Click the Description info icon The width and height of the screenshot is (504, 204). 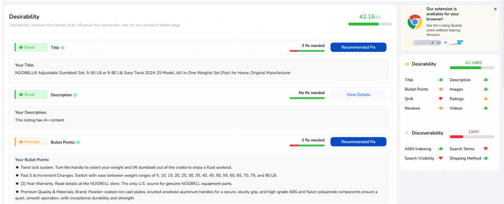click(75, 95)
